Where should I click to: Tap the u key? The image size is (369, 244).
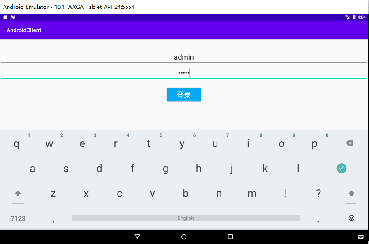coord(215,143)
